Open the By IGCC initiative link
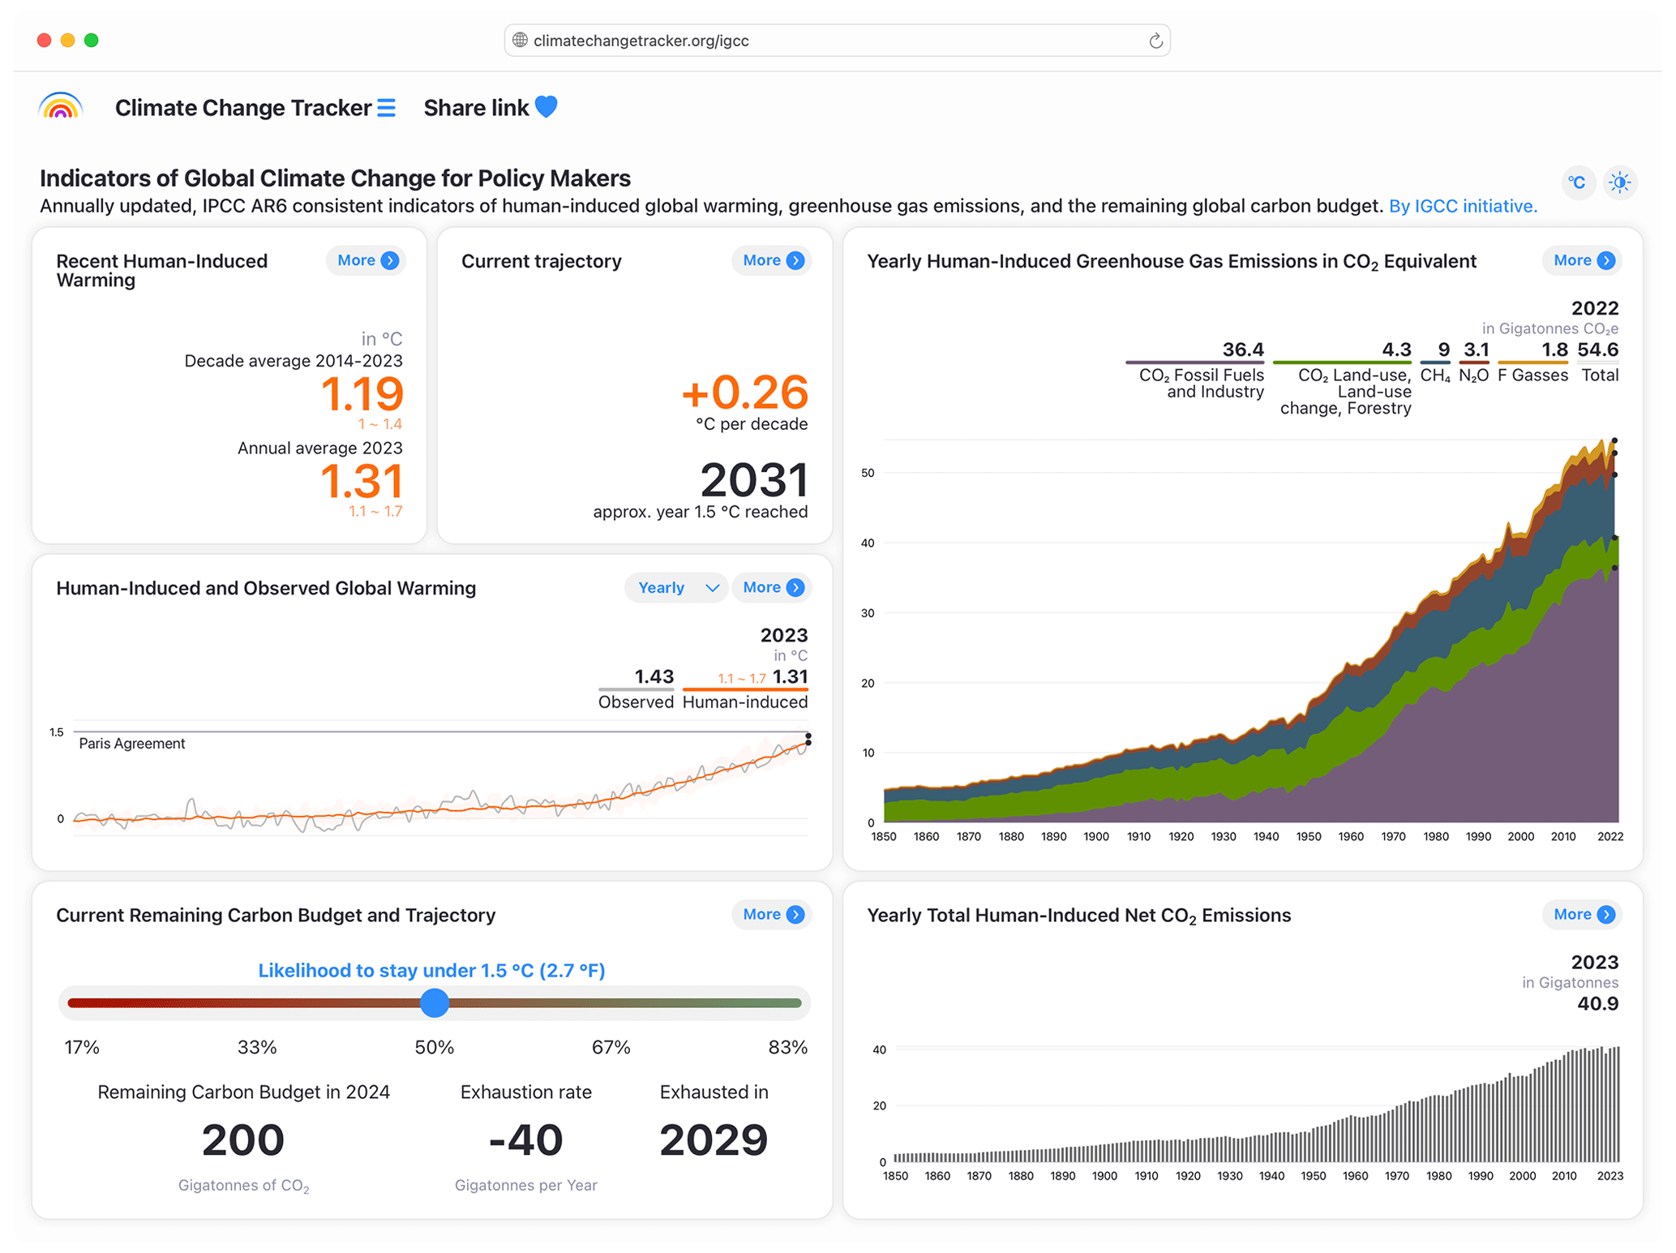This screenshot has height=1253, width=1676. (1462, 206)
